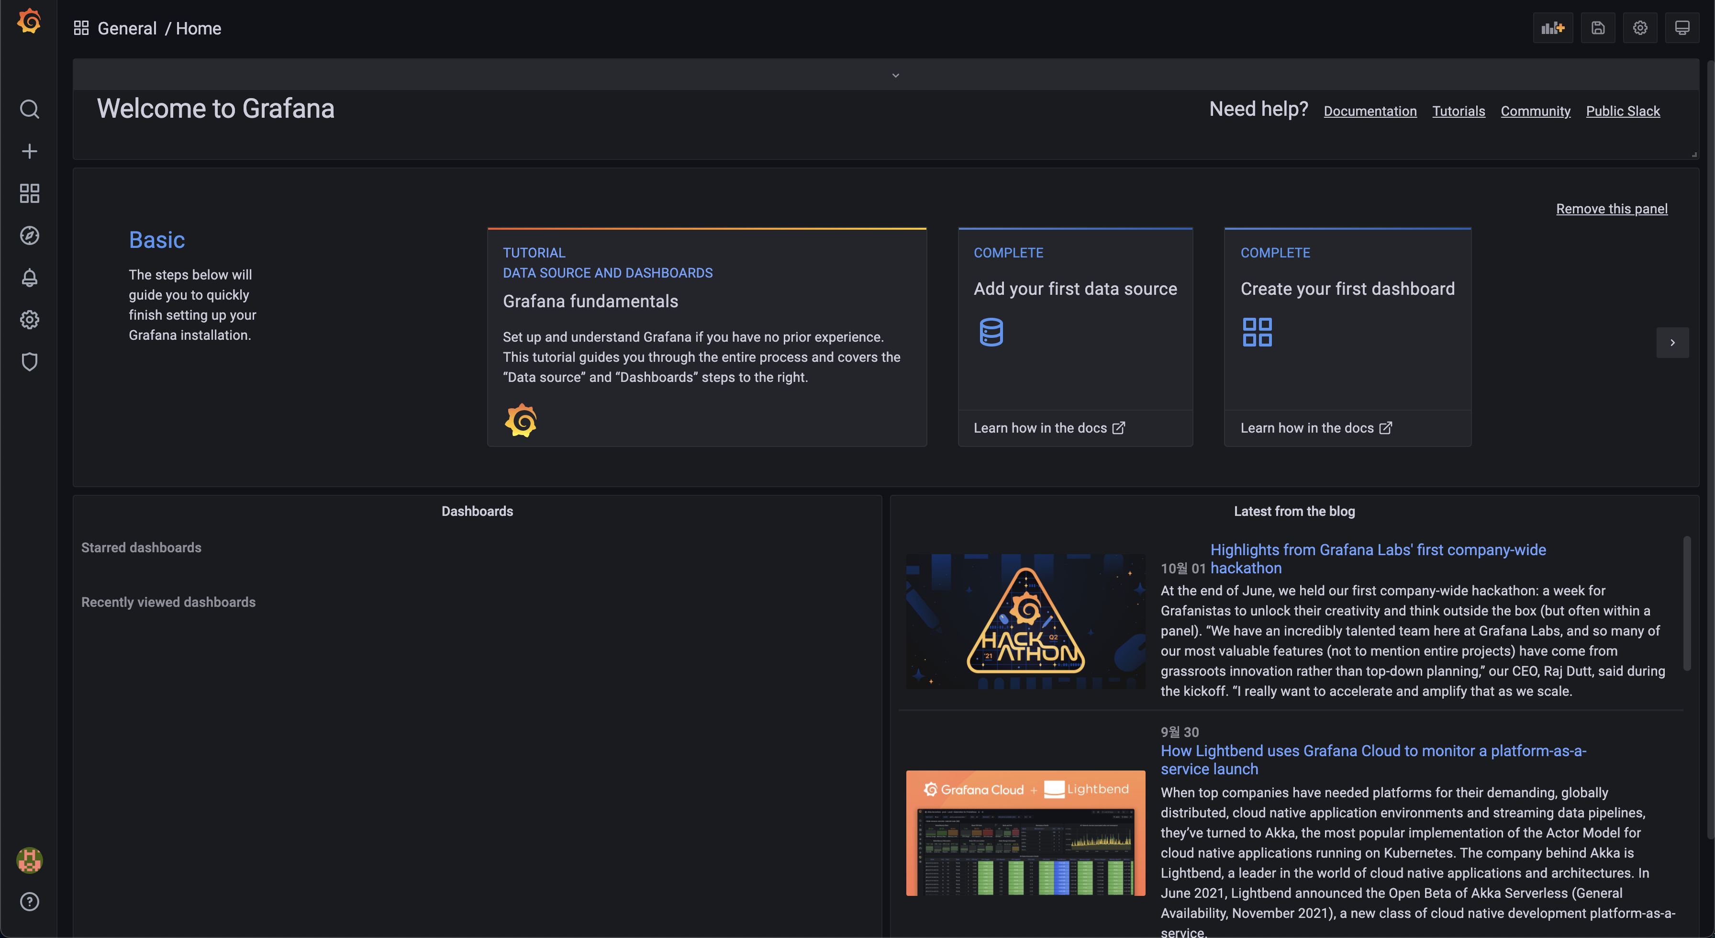Open the Documentation help link
The width and height of the screenshot is (1715, 938).
pyautogui.click(x=1370, y=111)
